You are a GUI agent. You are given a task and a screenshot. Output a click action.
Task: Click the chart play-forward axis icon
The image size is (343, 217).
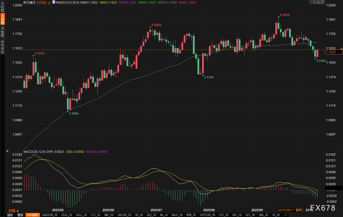[x=319, y=2]
